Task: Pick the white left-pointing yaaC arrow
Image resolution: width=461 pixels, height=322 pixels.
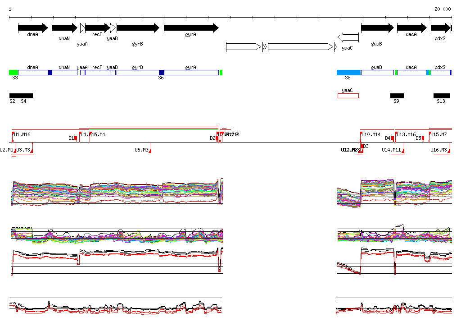Action: tap(348, 37)
